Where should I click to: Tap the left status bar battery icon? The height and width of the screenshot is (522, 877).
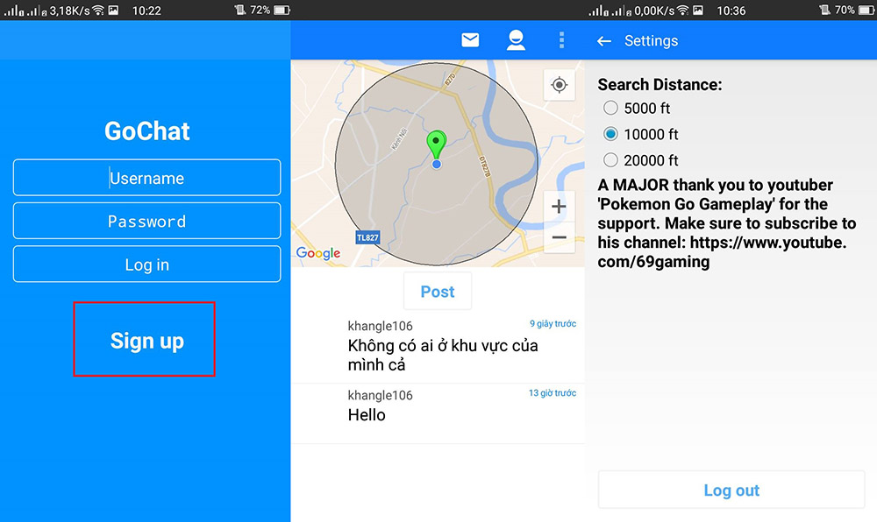click(x=282, y=10)
